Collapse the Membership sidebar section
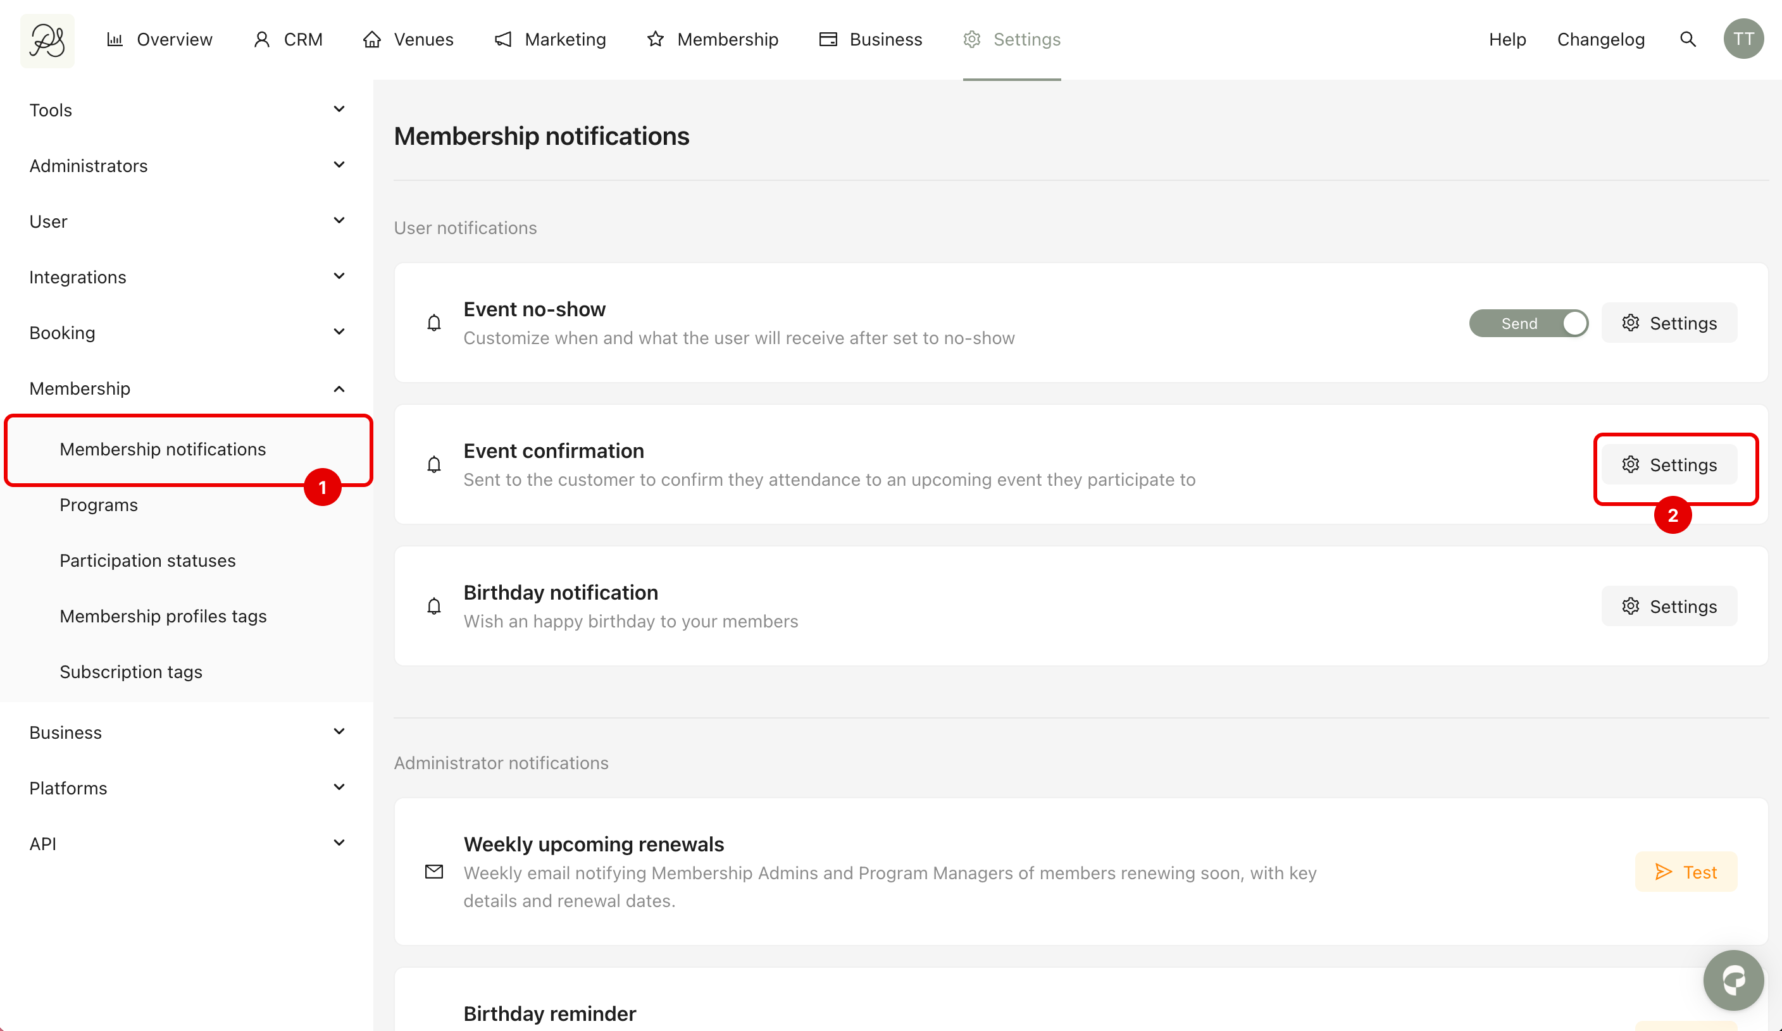 click(186, 388)
